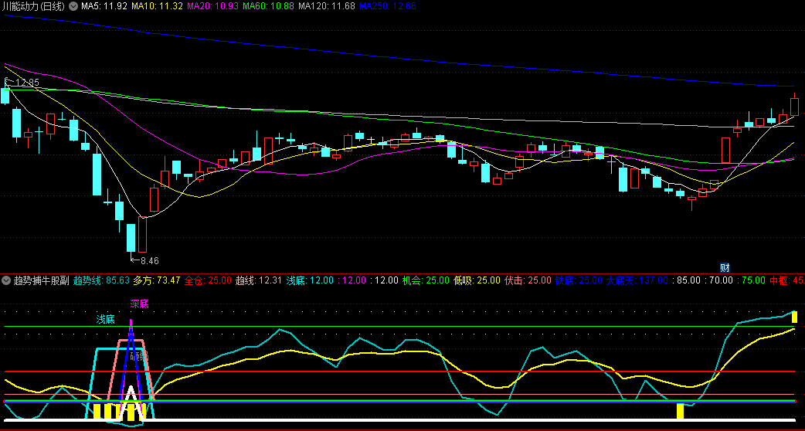Select the 机会 value in indicator header
The height and width of the screenshot is (431, 805).
[424, 280]
